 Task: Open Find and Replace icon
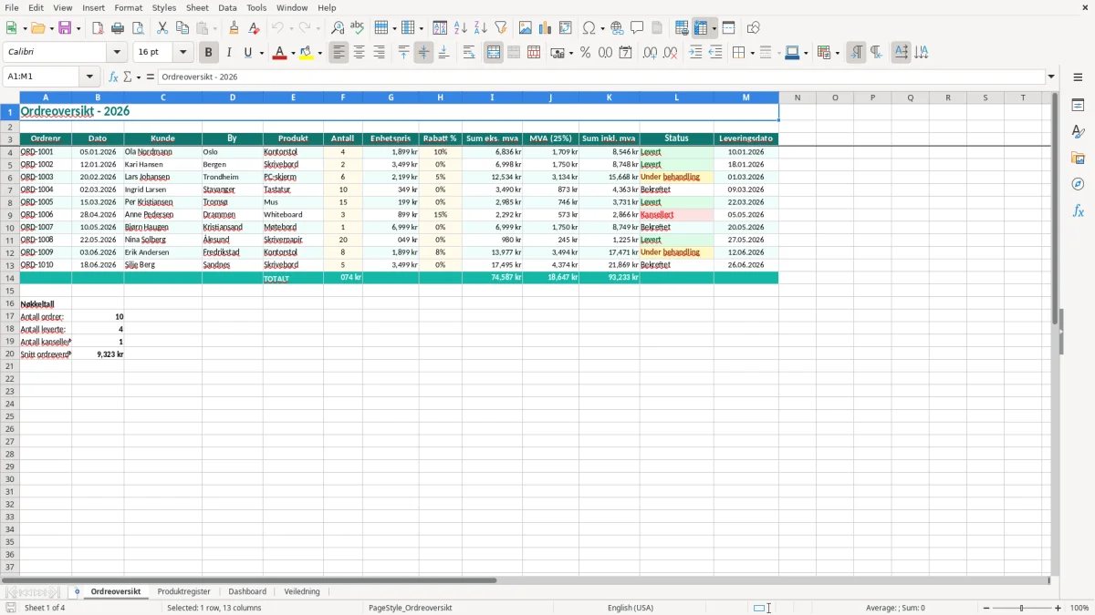click(x=338, y=28)
